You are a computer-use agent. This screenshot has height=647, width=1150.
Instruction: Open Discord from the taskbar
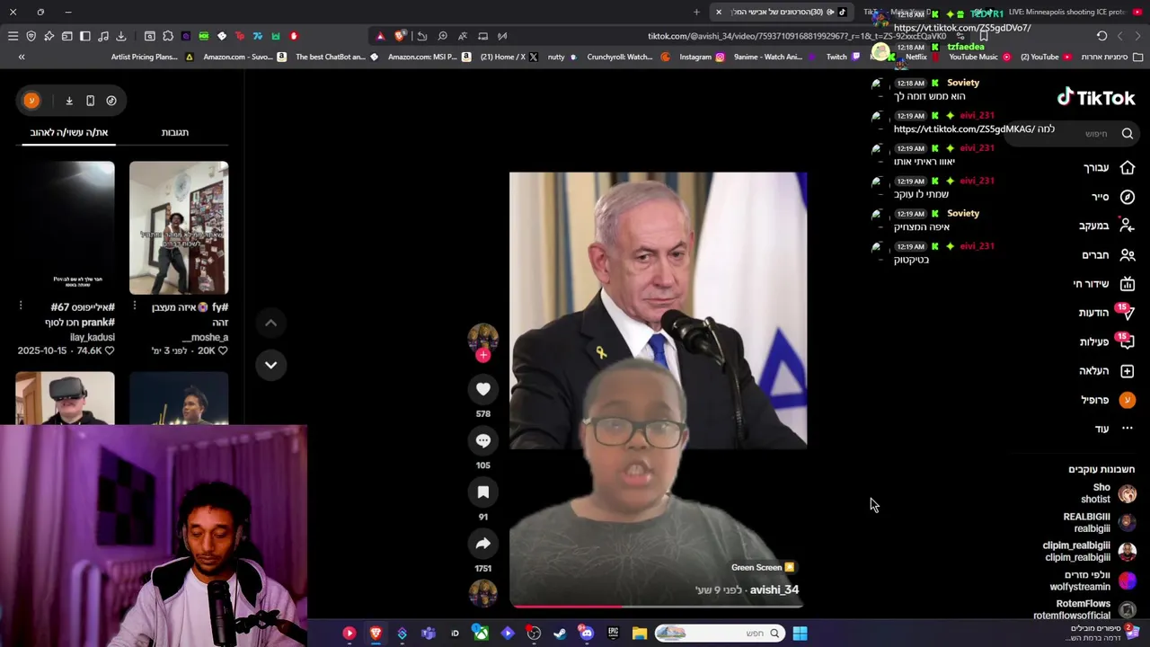pyautogui.click(x=587, y=634)
